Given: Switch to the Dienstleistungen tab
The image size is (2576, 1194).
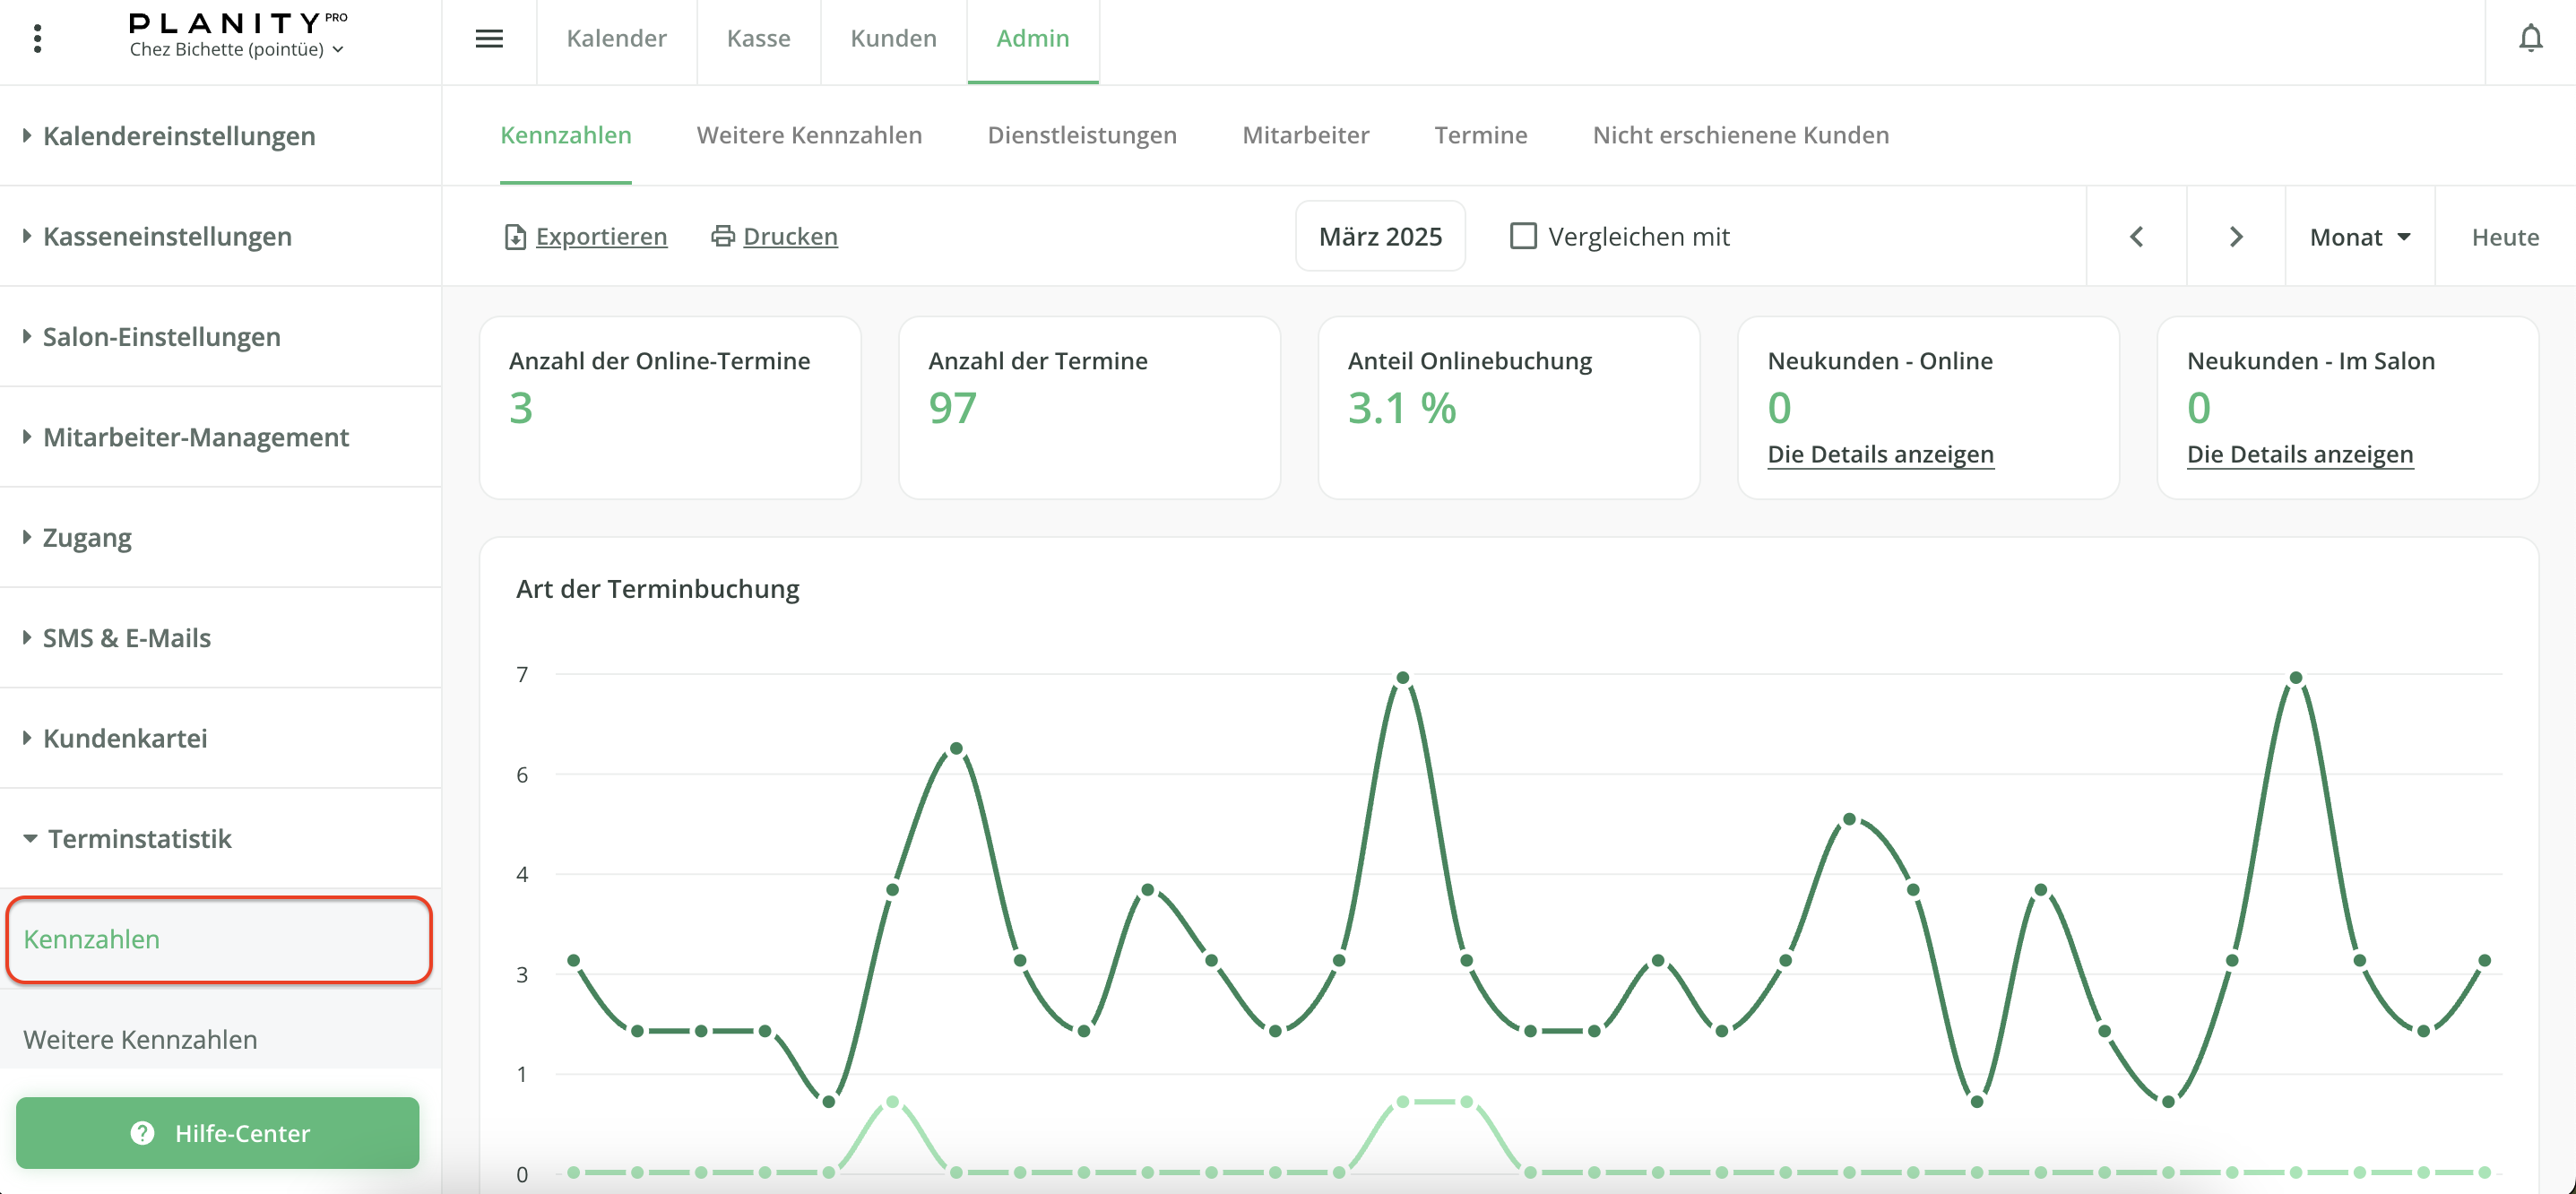Looking at the screenshot, I should click(1081, 135).
